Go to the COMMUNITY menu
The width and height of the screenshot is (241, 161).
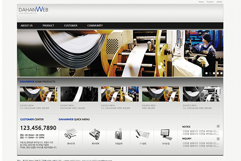[95, 25]
